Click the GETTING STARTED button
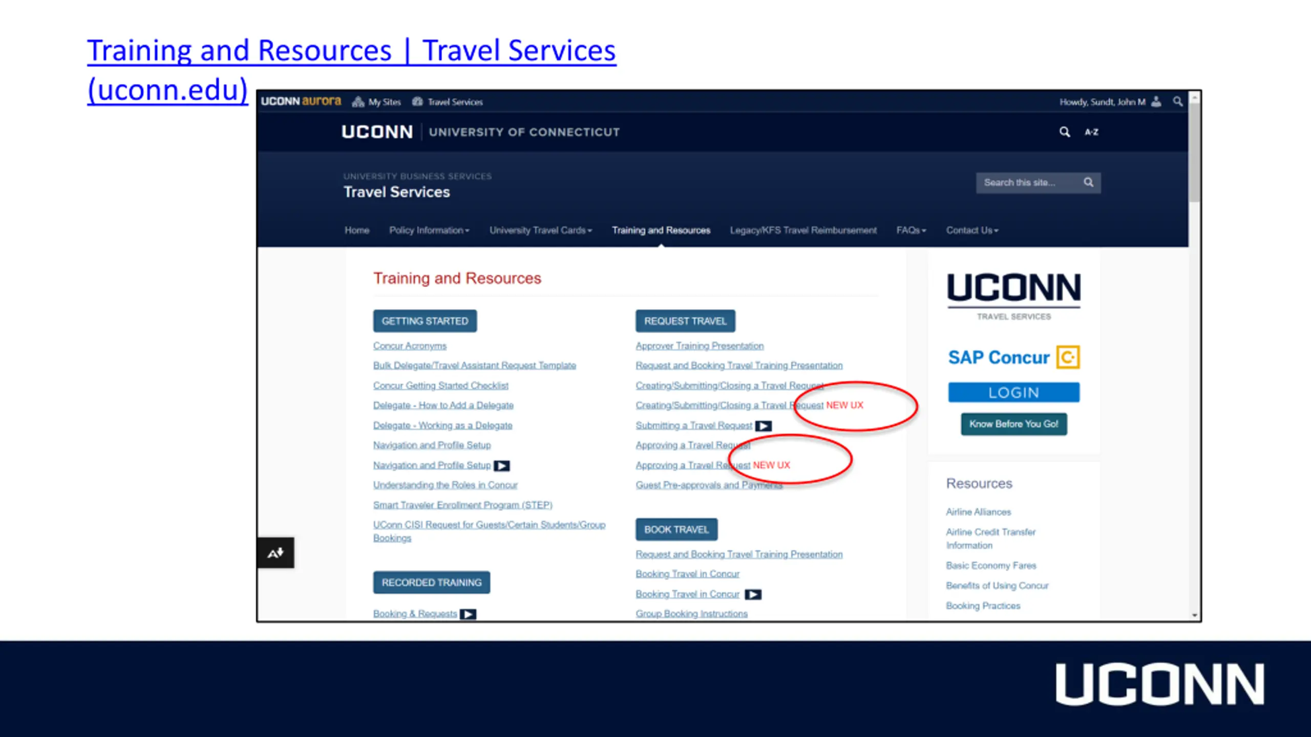 click(425, 321)
